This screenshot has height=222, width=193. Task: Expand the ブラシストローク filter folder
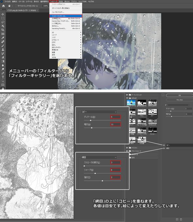pyautogui.click(x=127, y=151)
